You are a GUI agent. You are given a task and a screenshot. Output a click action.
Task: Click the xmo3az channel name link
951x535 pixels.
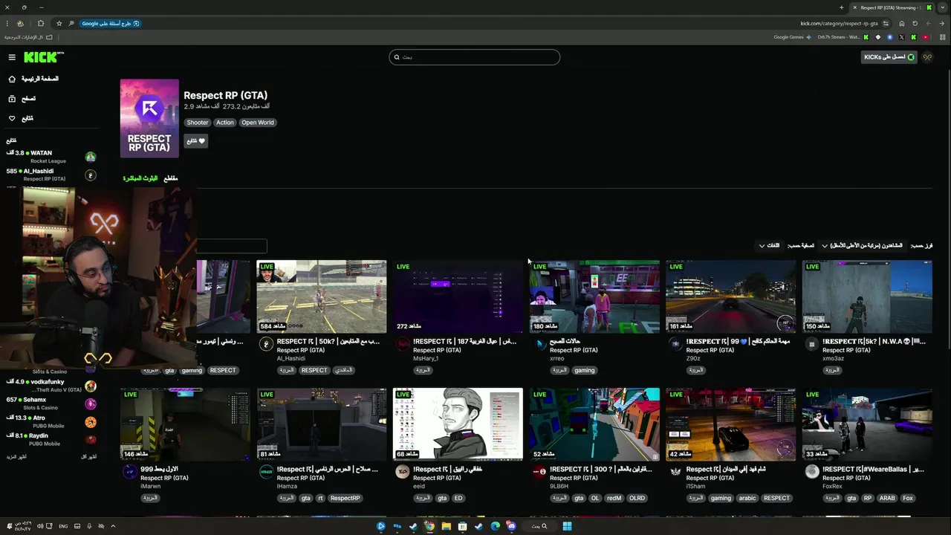pos(833,358)
